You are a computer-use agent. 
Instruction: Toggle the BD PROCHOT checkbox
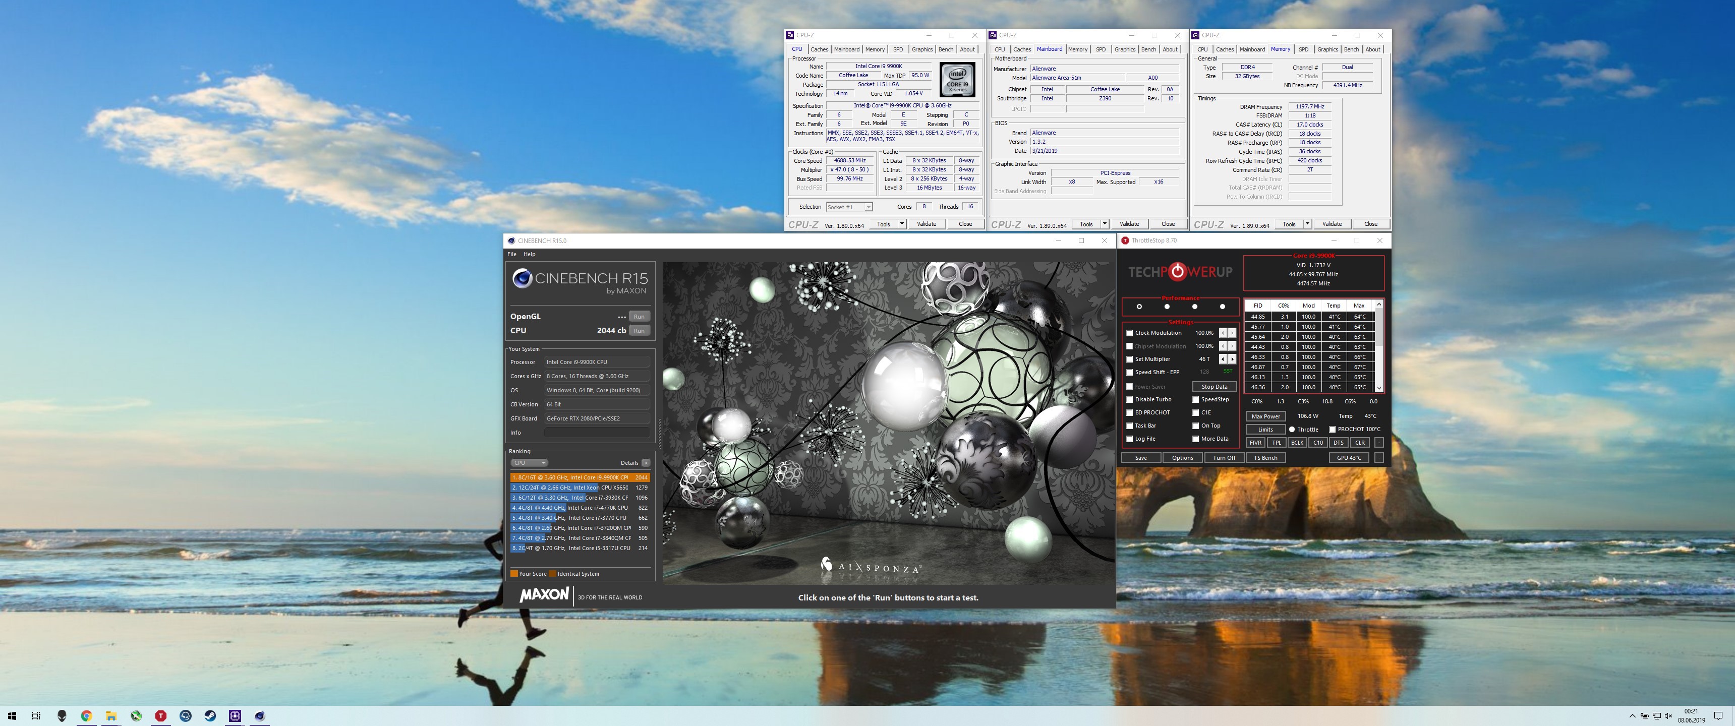tap(1129, 413)
